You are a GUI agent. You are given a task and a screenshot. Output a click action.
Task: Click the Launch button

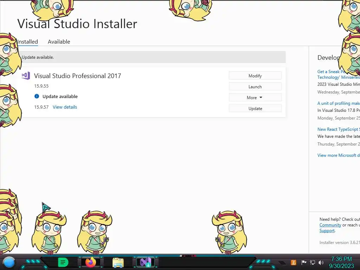click(x=255, y=86)
